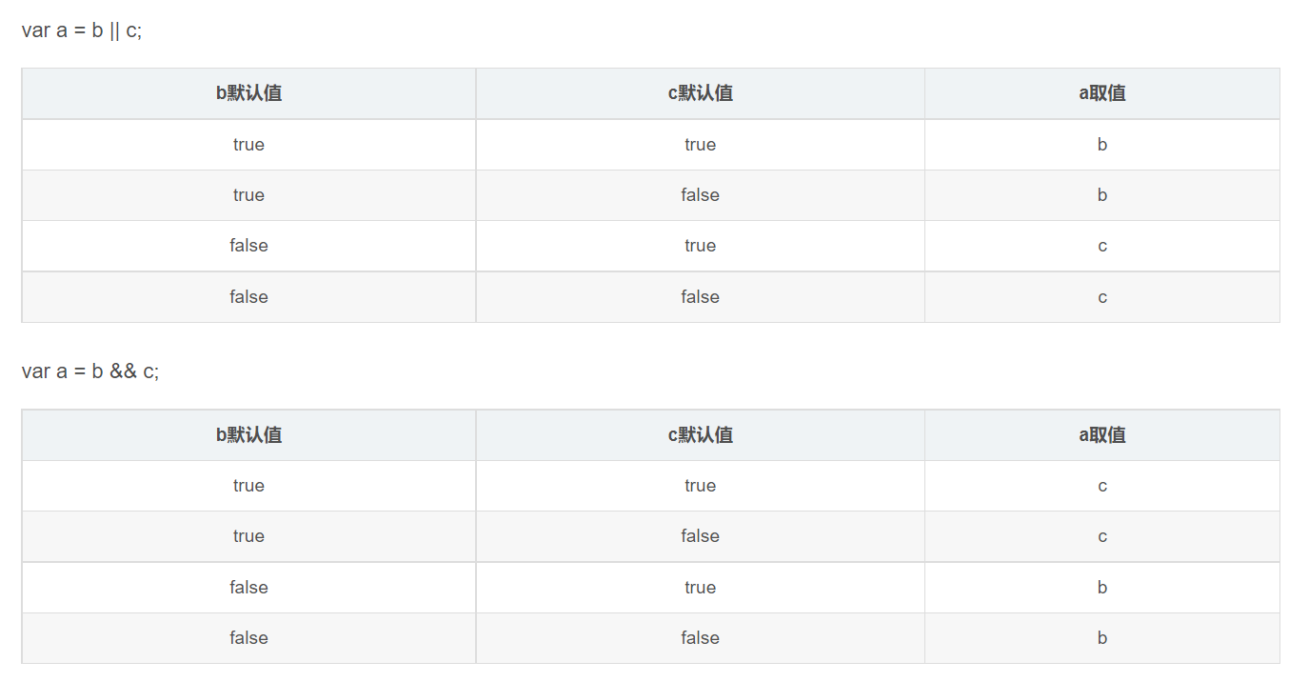
Task: Click last-row 'false' under c默认值 in AND table
Action: click(x=700, y=638)
